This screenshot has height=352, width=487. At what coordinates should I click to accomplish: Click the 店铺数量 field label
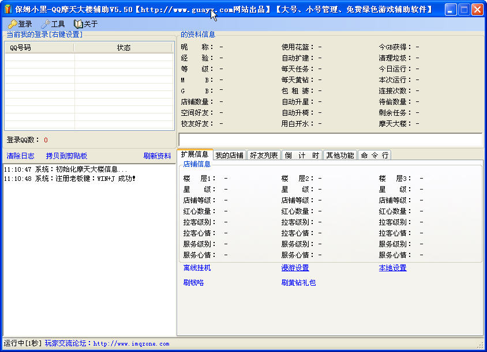click(x=197, y=102)
